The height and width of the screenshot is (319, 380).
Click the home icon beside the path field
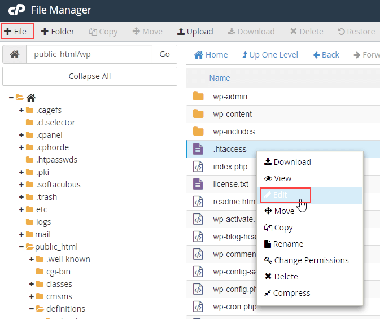coord(15,54)
